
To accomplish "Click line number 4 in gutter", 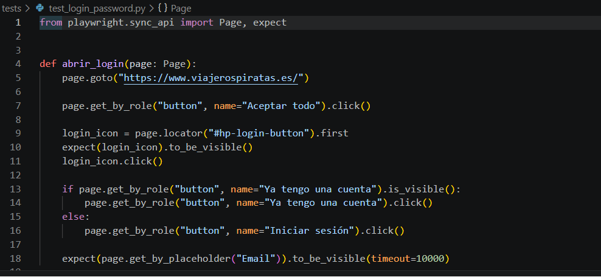I will coord(18,64).
